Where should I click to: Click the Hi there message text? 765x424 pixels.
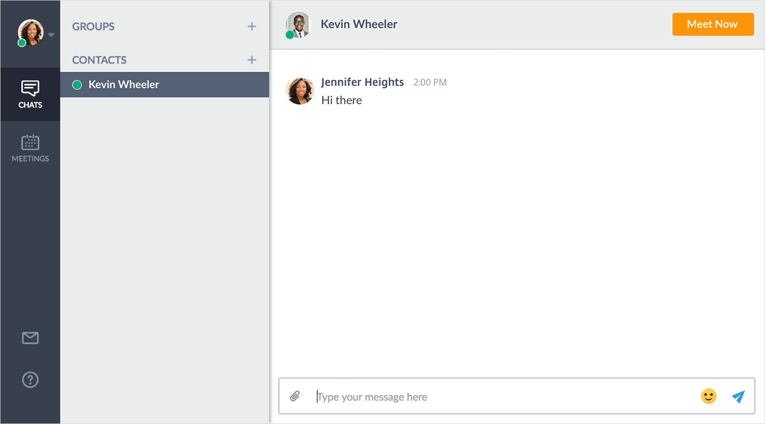pyautogui.click(x=341, y=100)
